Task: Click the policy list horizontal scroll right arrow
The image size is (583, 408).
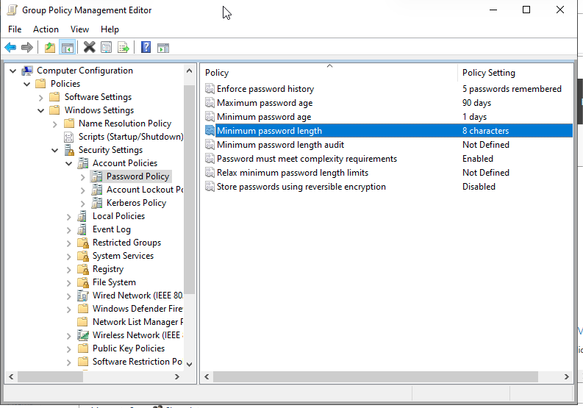Action: (x=567, y=377)
